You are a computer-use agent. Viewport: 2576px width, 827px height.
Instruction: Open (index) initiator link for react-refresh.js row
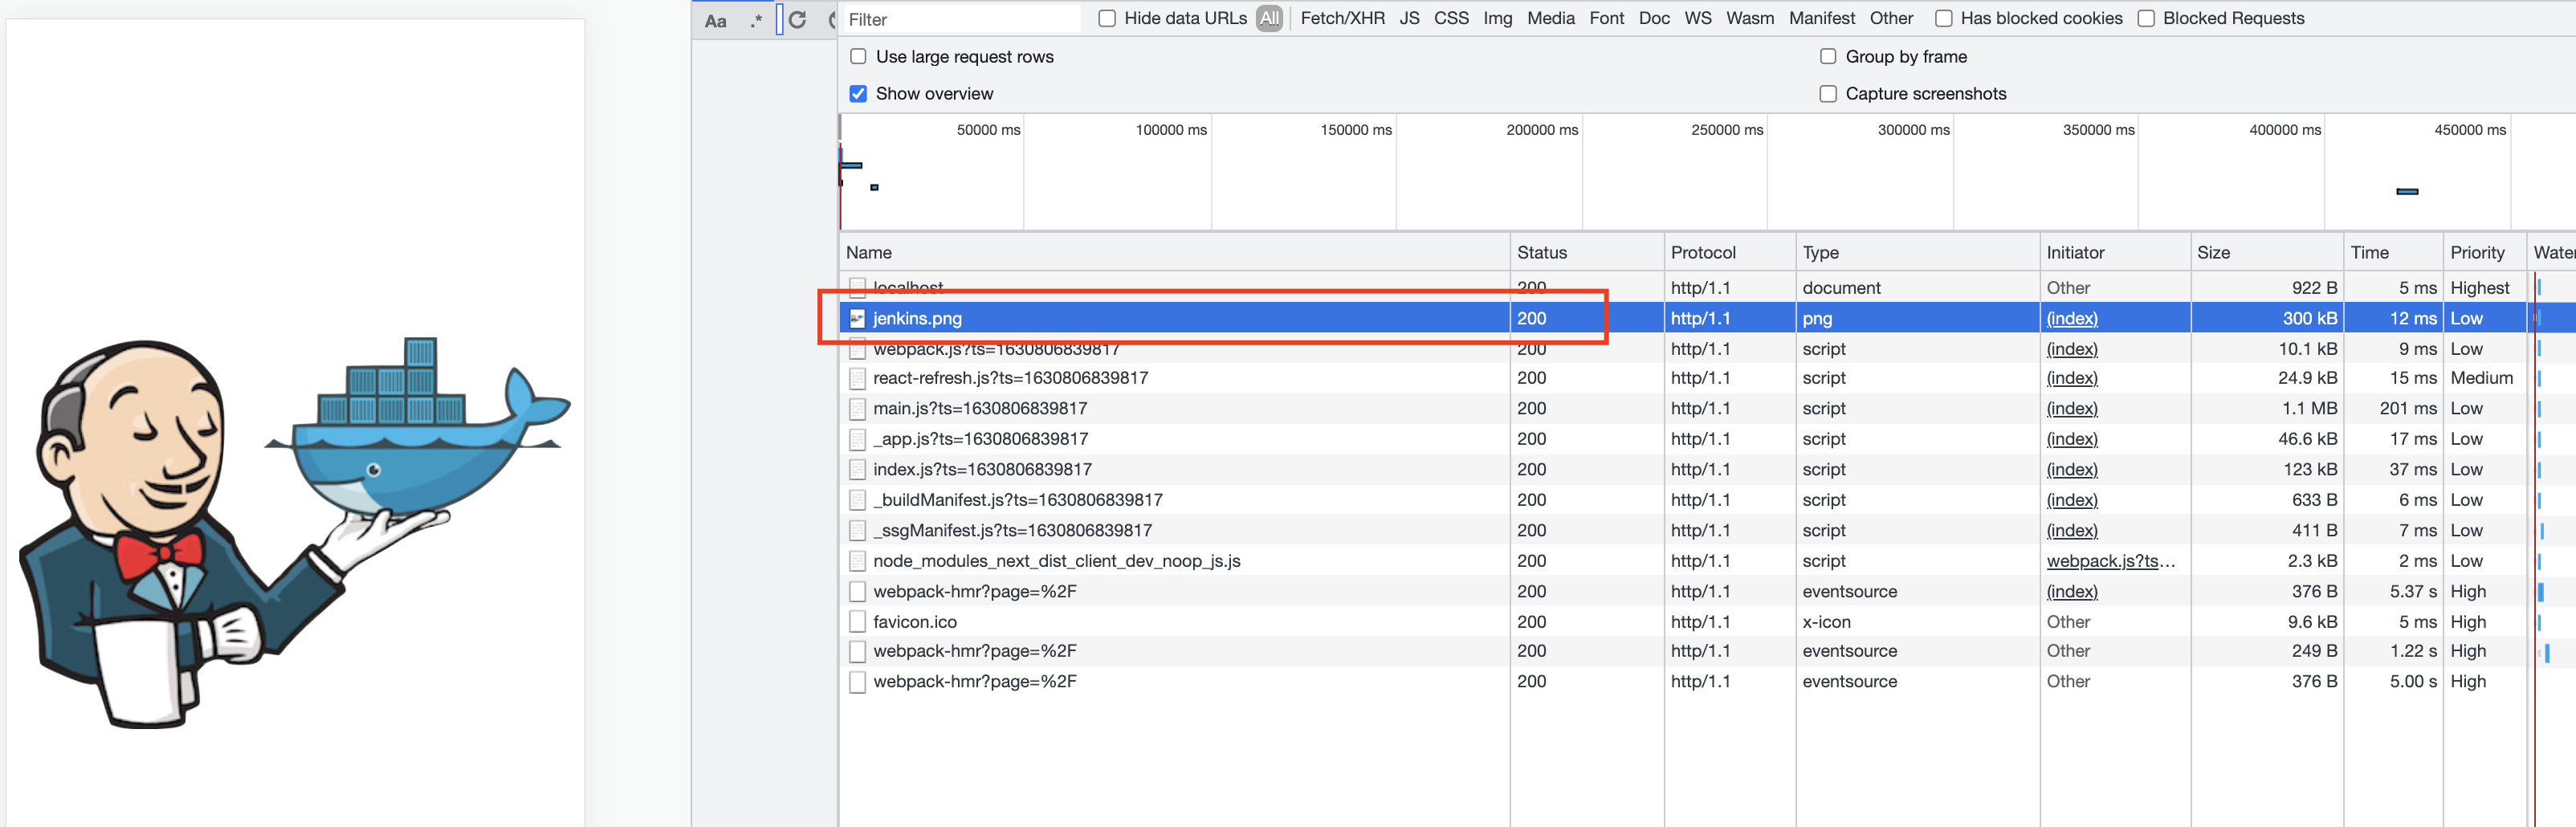click(2072, 379)
